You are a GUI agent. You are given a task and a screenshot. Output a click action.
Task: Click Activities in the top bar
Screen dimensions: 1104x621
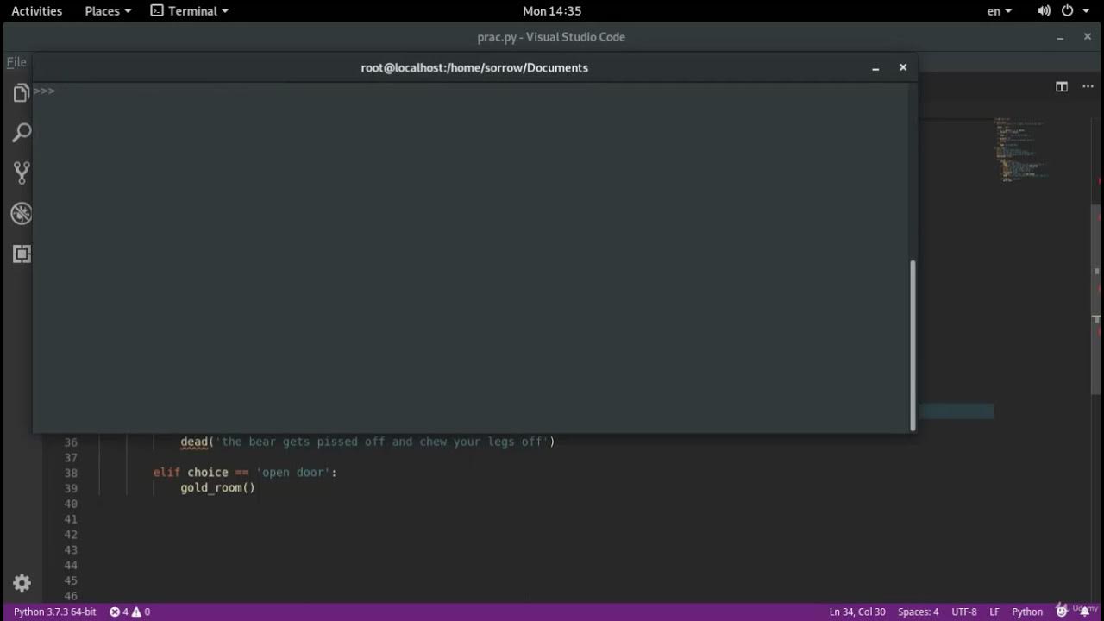(x=36, y=10)
